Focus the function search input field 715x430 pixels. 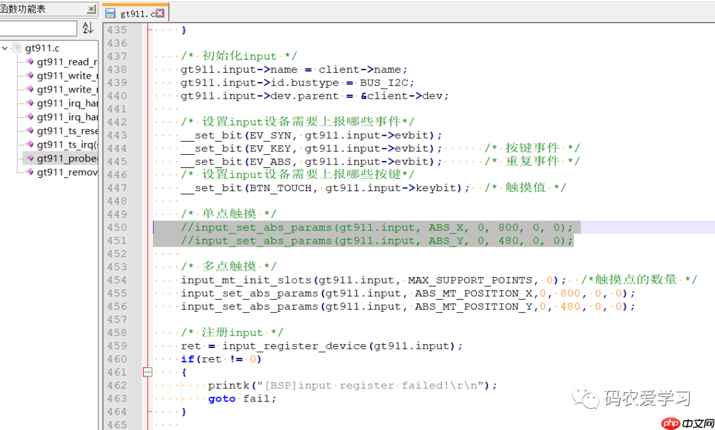click(37, 28)
